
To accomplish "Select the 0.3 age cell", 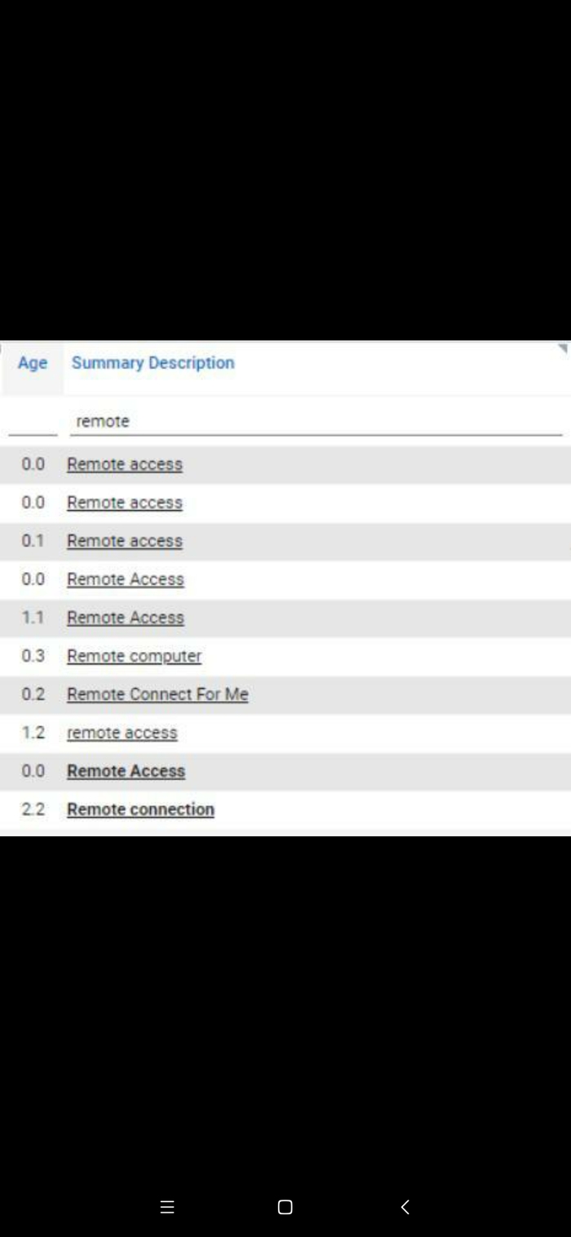I will click(x=33, y=656).
